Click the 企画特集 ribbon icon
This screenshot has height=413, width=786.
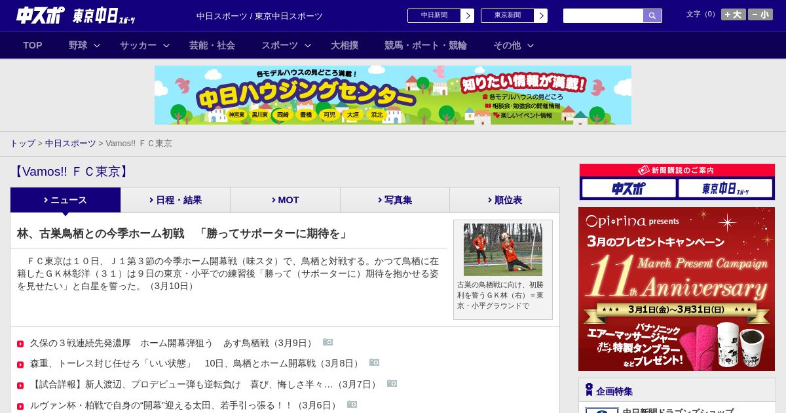(x=589, y=389)
